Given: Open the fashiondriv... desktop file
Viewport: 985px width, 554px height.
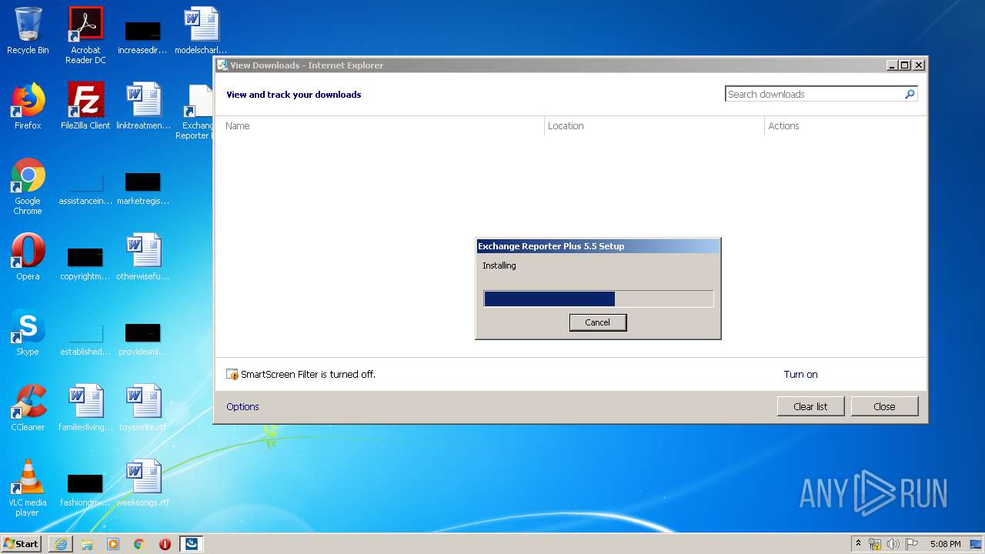Looking at the screenshot, I should [85, 491].
